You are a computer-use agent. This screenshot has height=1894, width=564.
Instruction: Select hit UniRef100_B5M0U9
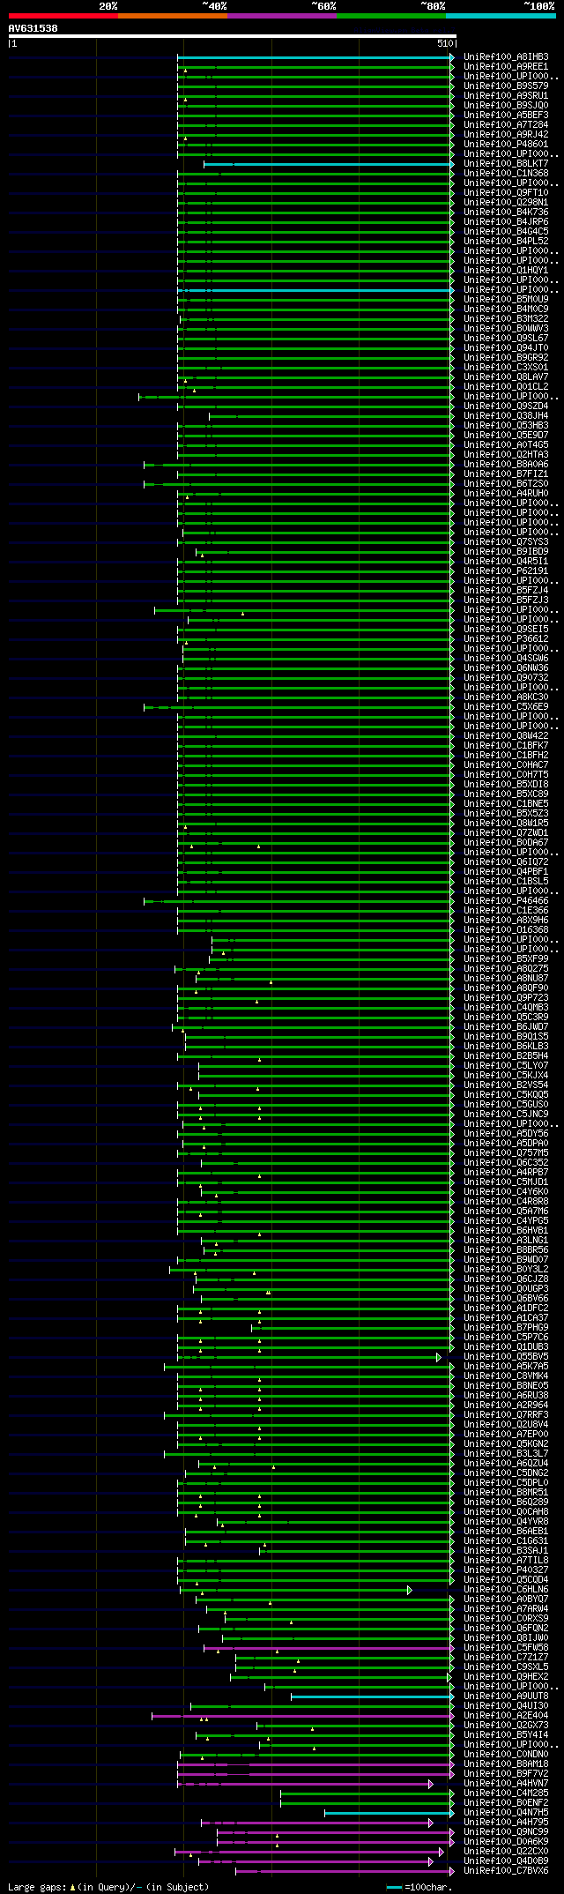(506, 300)
